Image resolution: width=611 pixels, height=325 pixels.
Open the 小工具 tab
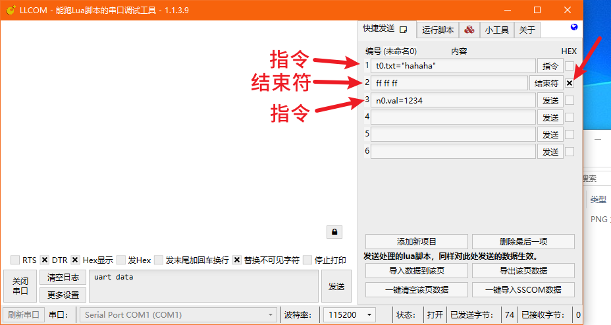(x=496, y=30)
